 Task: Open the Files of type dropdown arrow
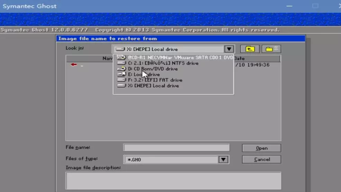223,159
